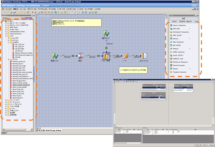Click the pencil annotation toolbar icon
This screenshot has height=147, width=215.
(75, 12)
